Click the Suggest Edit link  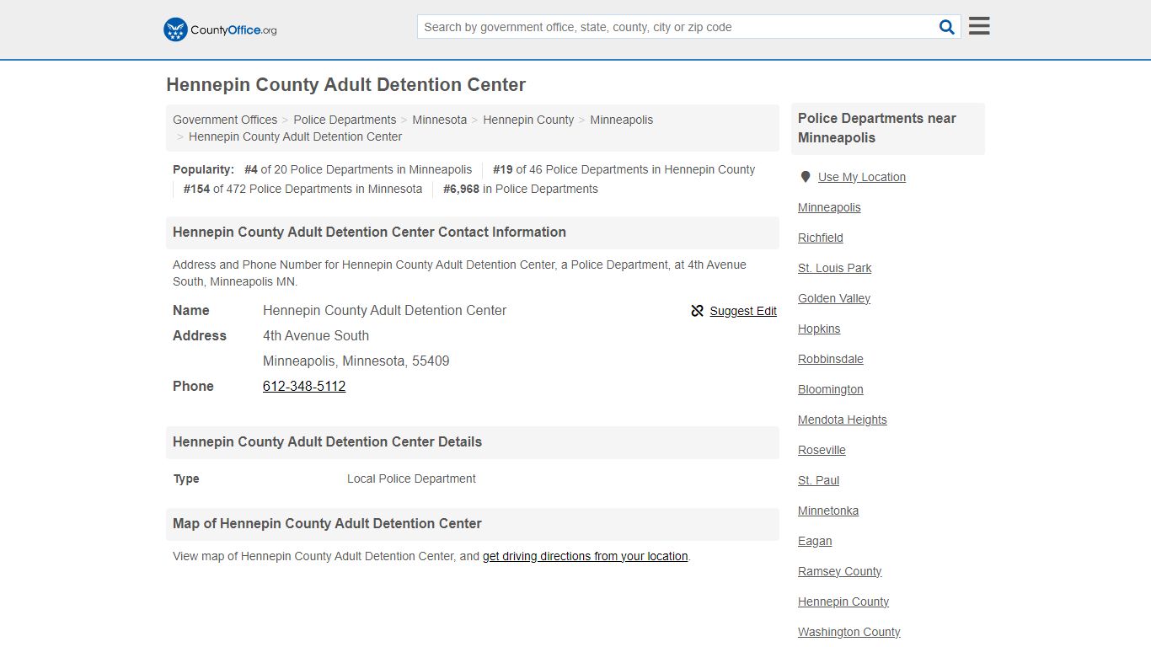743,311
